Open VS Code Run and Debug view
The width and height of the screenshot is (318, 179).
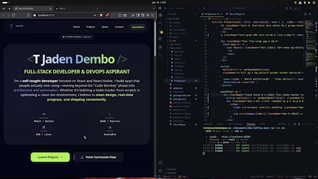pos(160,39)
